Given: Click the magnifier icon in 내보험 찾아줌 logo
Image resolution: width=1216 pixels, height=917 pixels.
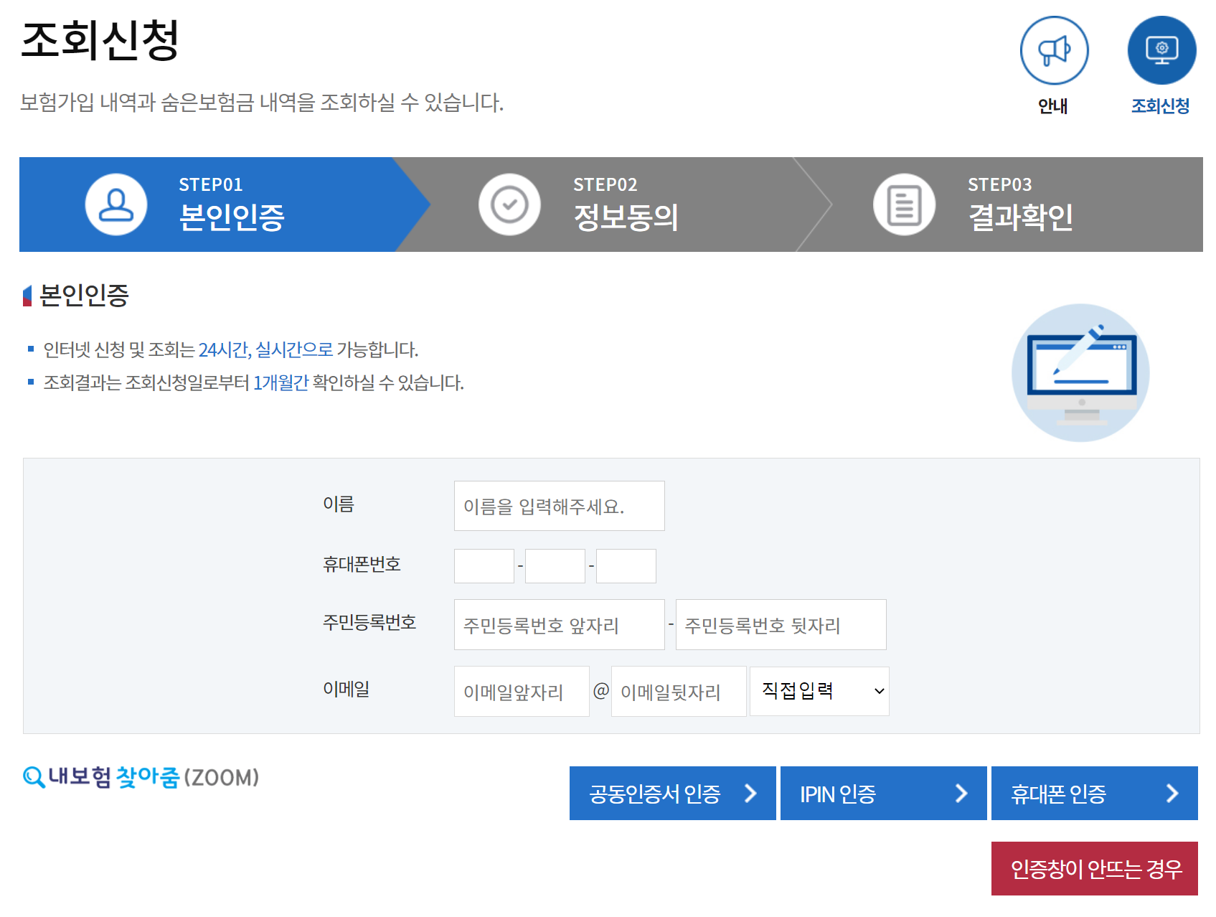Looking at the screenshot, I should tap(34, 776).
